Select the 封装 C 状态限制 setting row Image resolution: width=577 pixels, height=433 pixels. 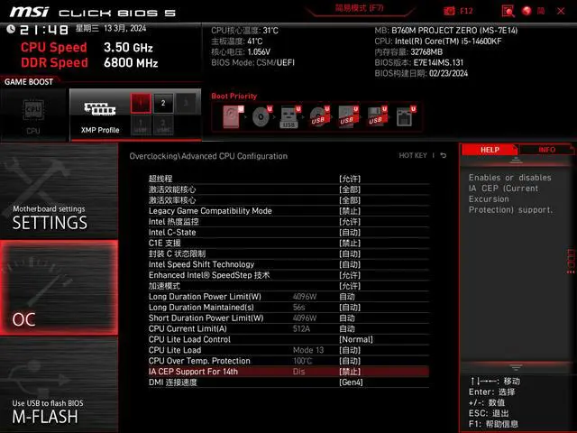tap(288, 253)
